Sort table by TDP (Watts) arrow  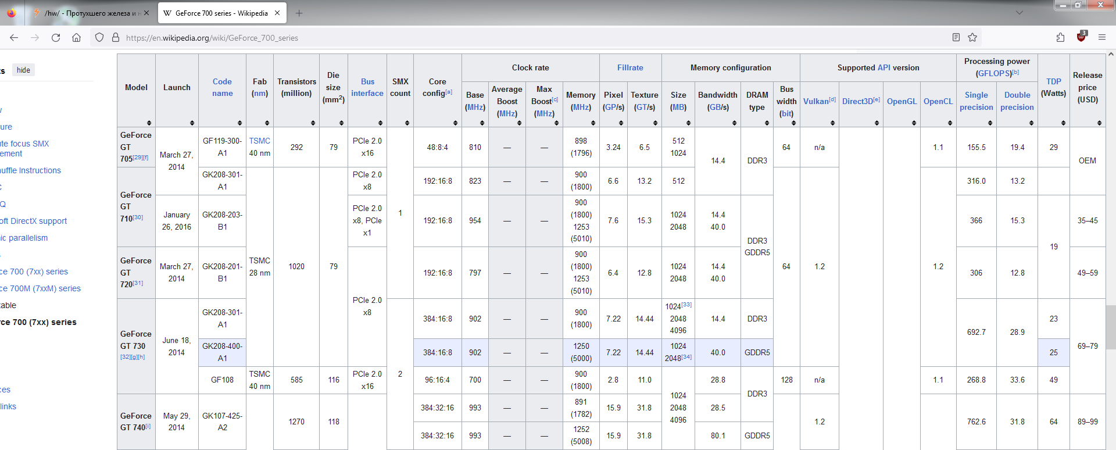tap(1063, 123)
